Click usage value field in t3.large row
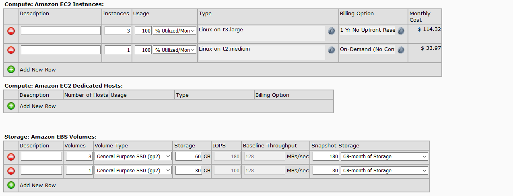The image size is (513, 196). [143, 31]
